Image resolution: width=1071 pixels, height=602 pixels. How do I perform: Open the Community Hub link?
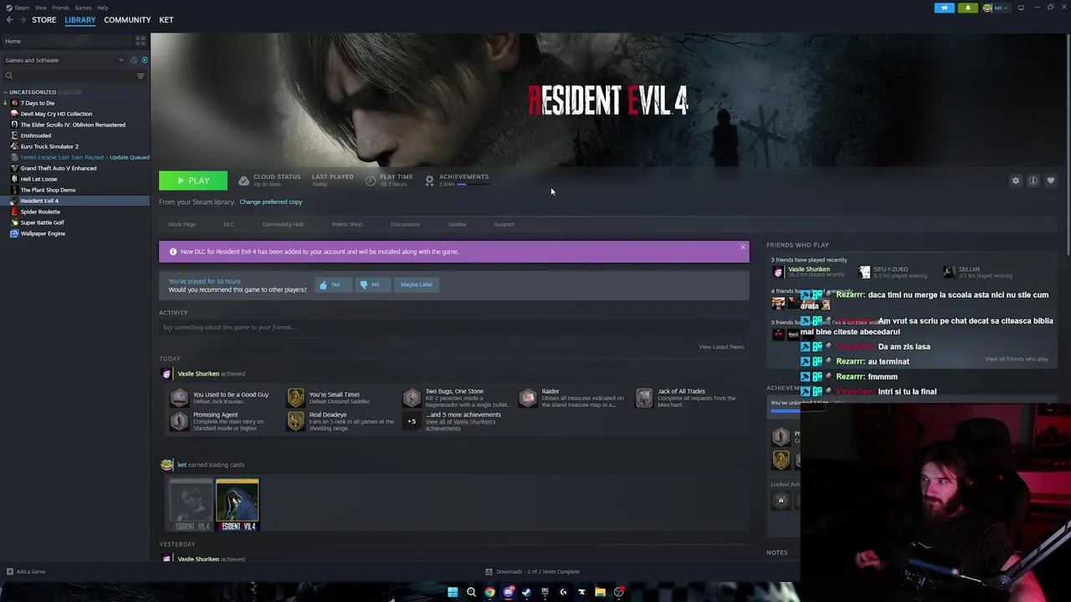click(283, 224)
